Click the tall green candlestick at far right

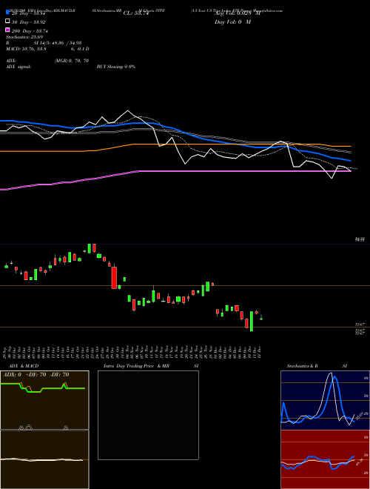(252, 321)
